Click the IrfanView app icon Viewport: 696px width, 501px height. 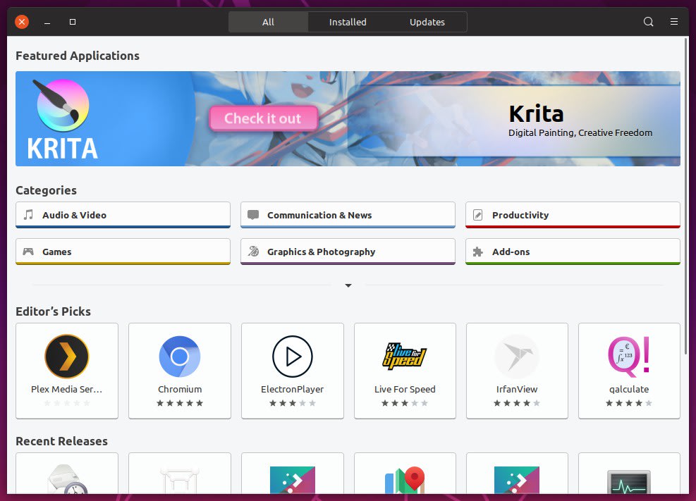[517, 357]
